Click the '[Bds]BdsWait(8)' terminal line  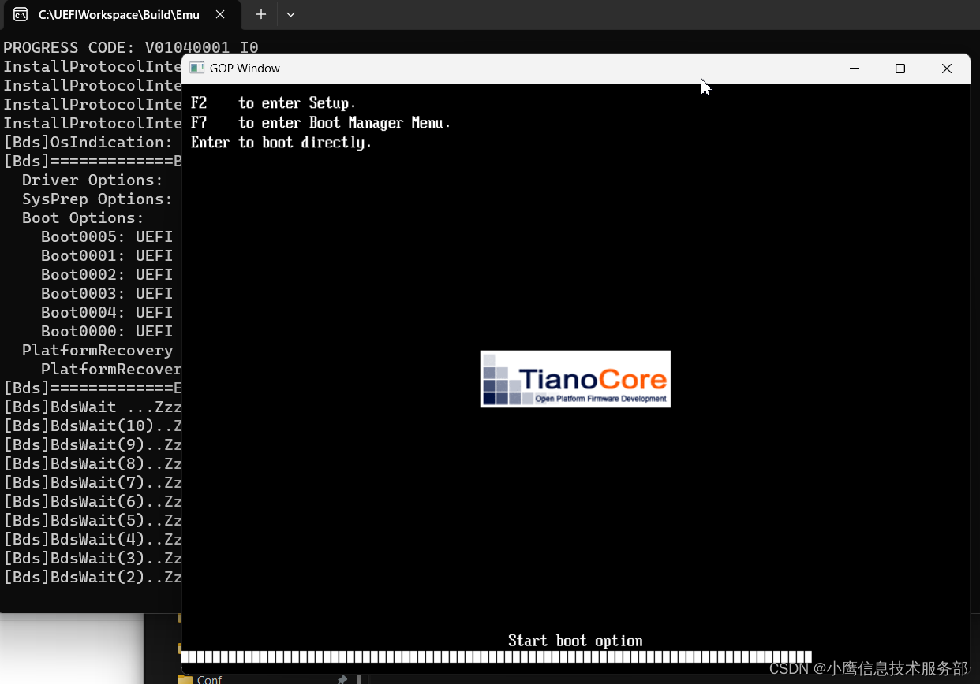tap(92, 463)
